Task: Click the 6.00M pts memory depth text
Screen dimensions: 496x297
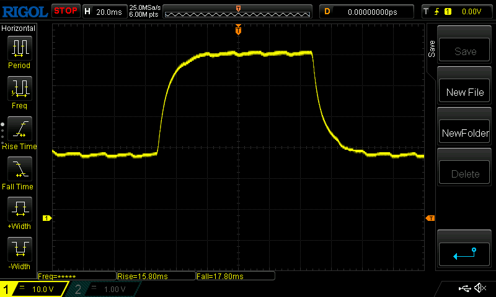Action: (144, 14)
